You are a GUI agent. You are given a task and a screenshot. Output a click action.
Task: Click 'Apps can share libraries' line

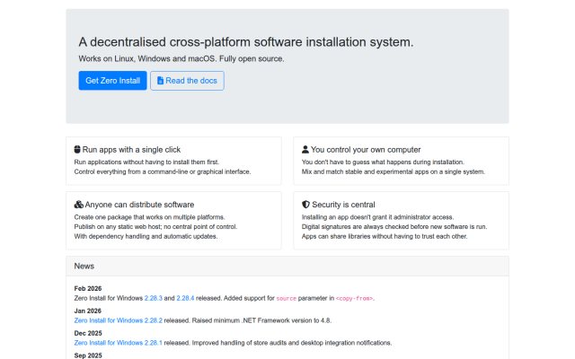coord(385,236)
